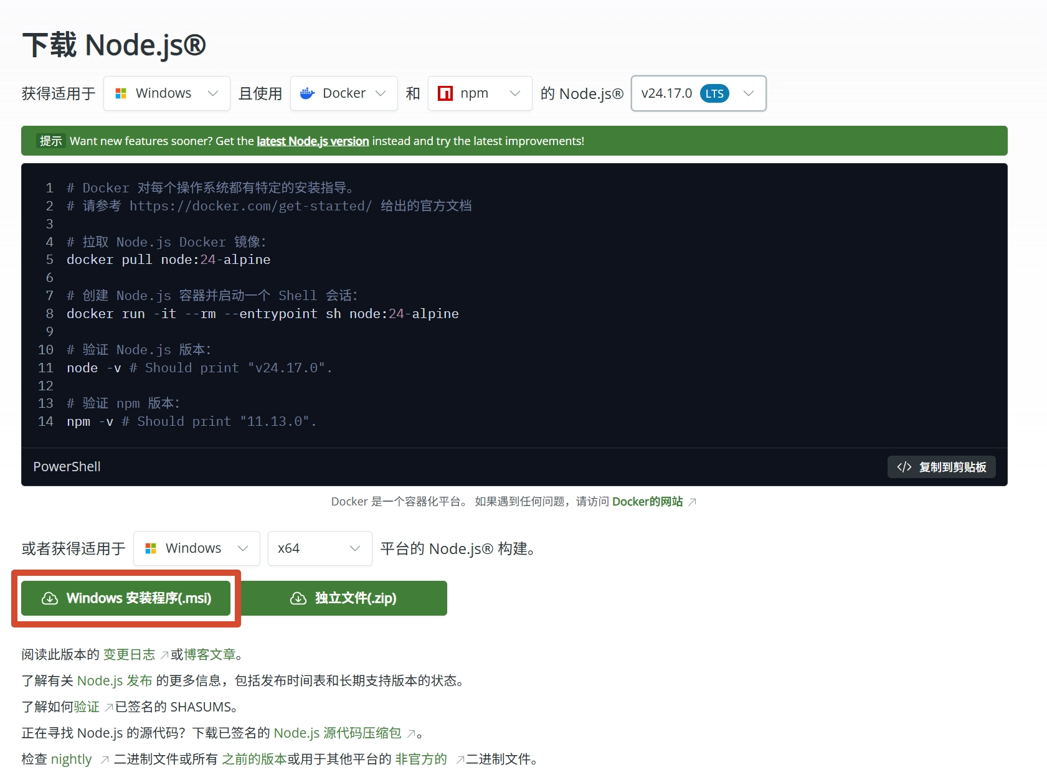
Task: Click the external arrow after 源代码压缩包
Action: pyautogui.click(x=411, y=733)
